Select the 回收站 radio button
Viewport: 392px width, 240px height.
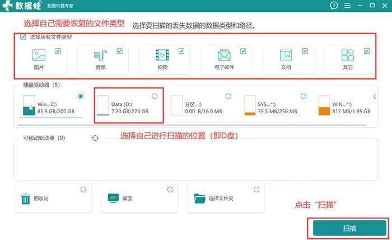click(x=83, y=190)
